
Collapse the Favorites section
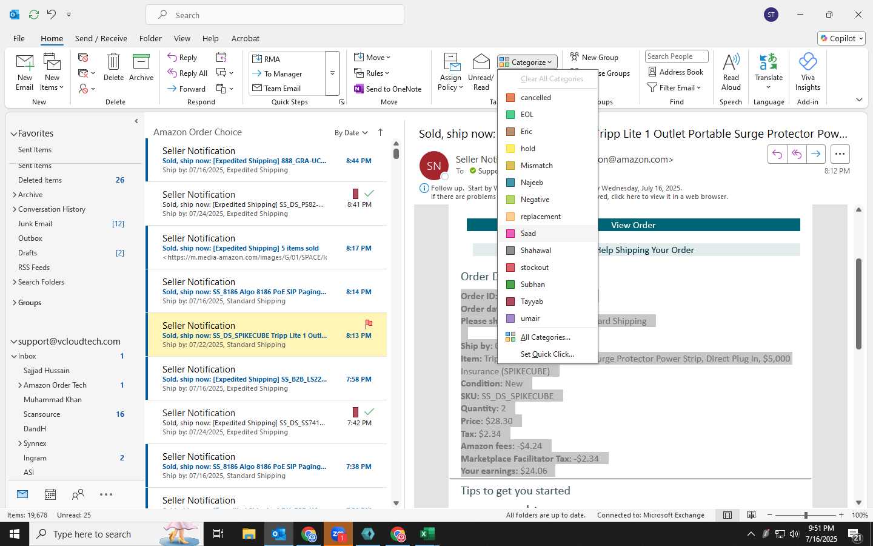tap(14, 133)
